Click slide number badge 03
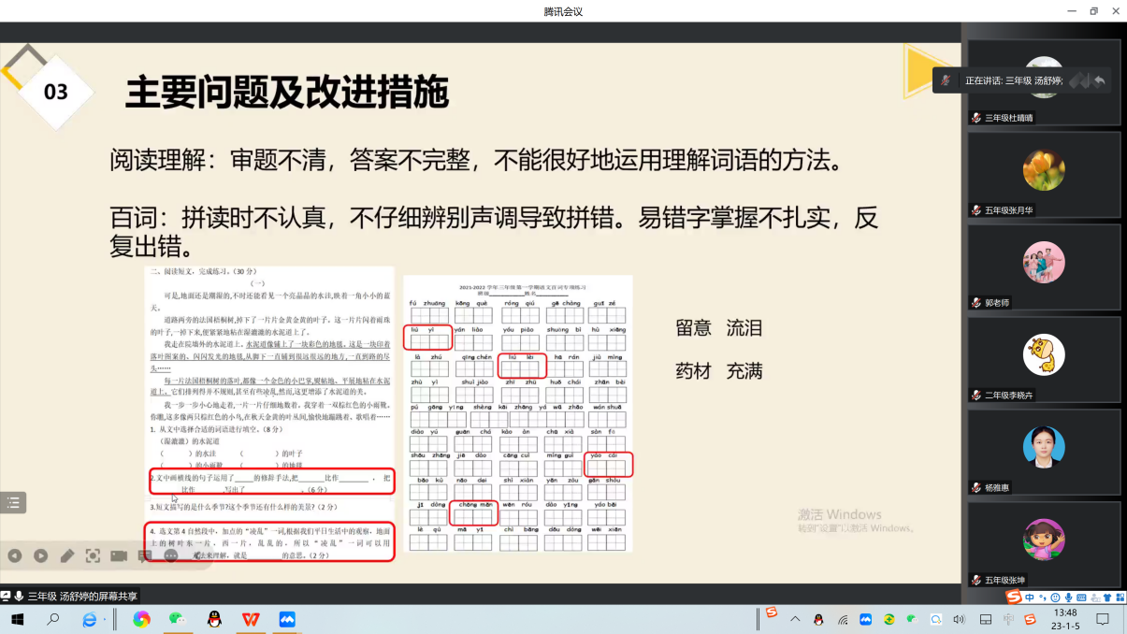This screenshot has width=1127, height=634. pos(56,92)
